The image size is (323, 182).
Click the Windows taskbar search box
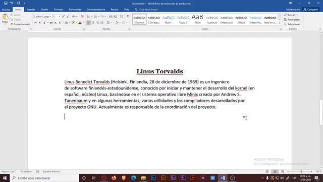click(44, 178)
